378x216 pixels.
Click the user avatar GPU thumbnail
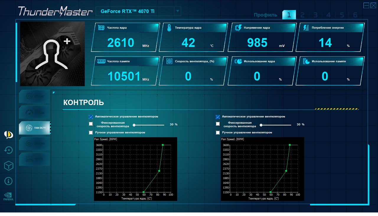[53, 54]
